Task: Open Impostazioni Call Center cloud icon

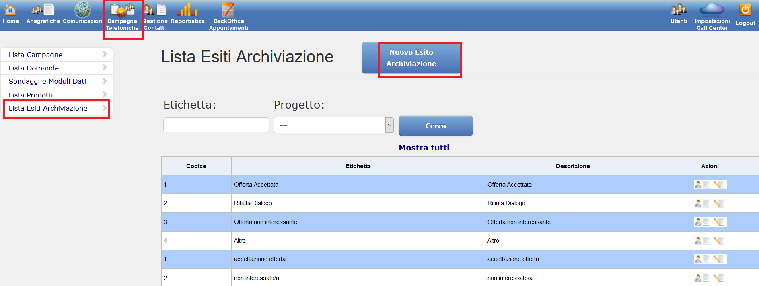Action: click(712, 9)
